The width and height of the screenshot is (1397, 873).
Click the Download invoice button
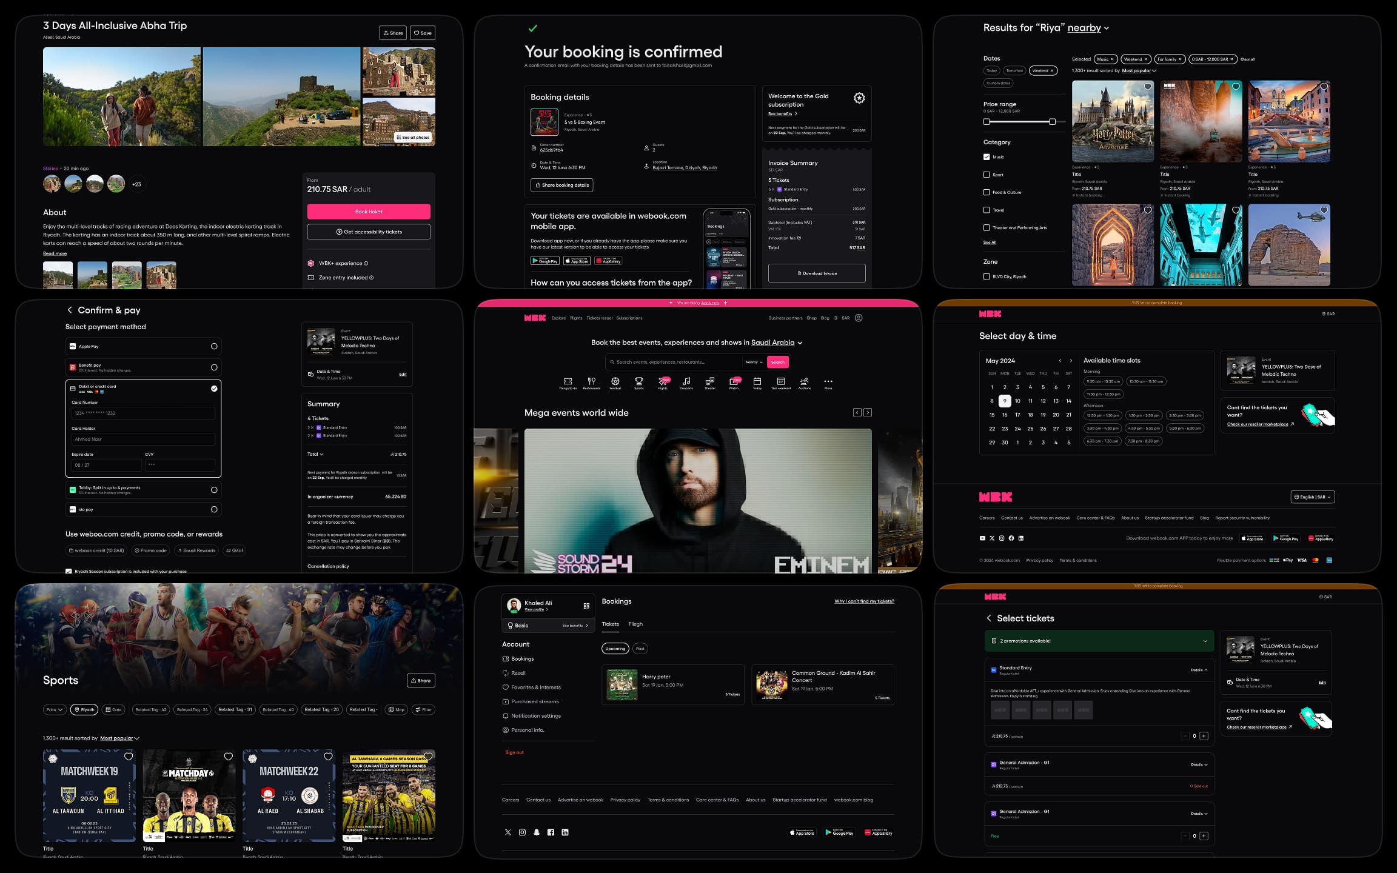point(816,273)
